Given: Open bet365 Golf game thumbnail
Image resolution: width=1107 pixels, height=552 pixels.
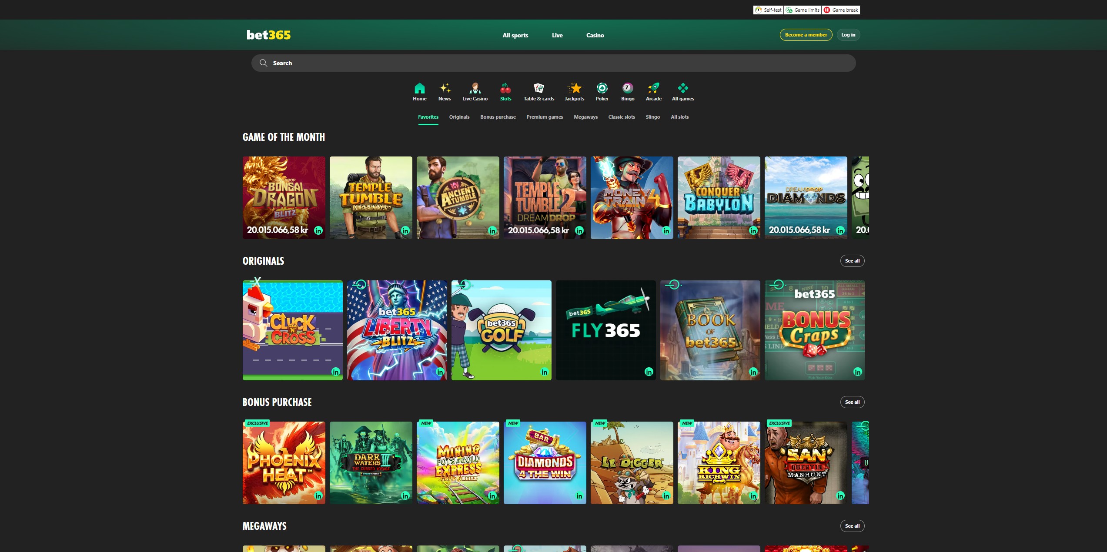Looking at the screenshot, I should pos(501,330).
